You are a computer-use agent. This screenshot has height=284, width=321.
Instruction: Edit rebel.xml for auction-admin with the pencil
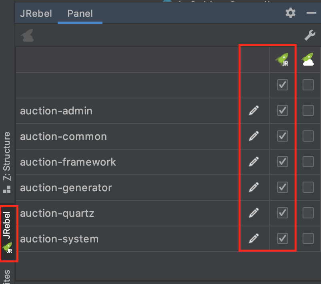pos(254,110)
